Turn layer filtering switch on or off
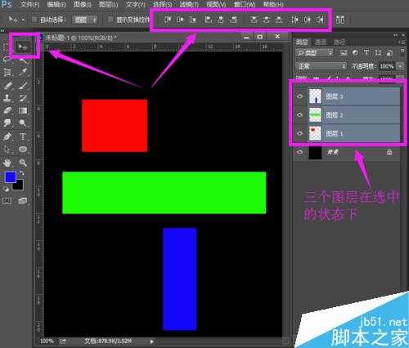 [x=402, y=51]
